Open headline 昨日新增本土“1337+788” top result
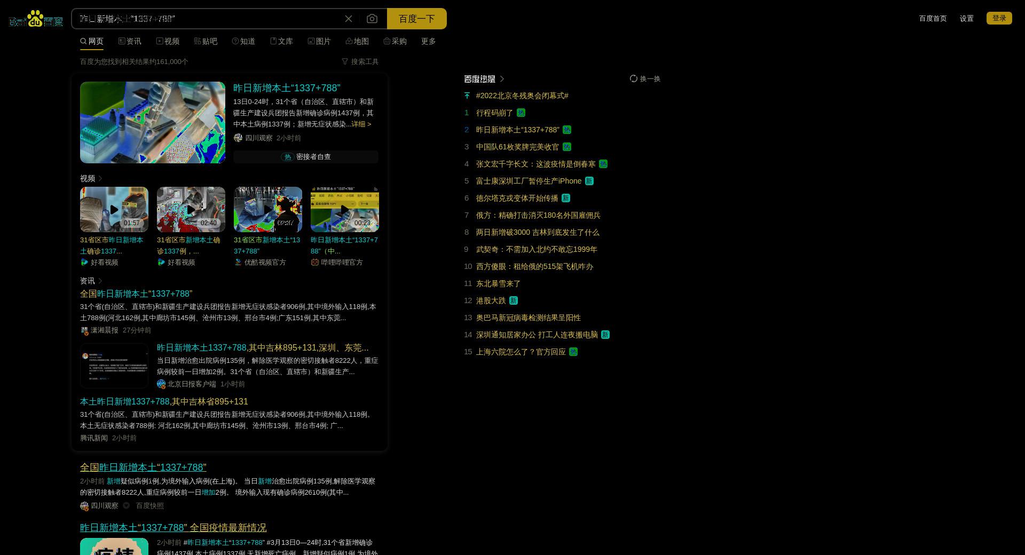The image size is (1025, 555). 287,88
